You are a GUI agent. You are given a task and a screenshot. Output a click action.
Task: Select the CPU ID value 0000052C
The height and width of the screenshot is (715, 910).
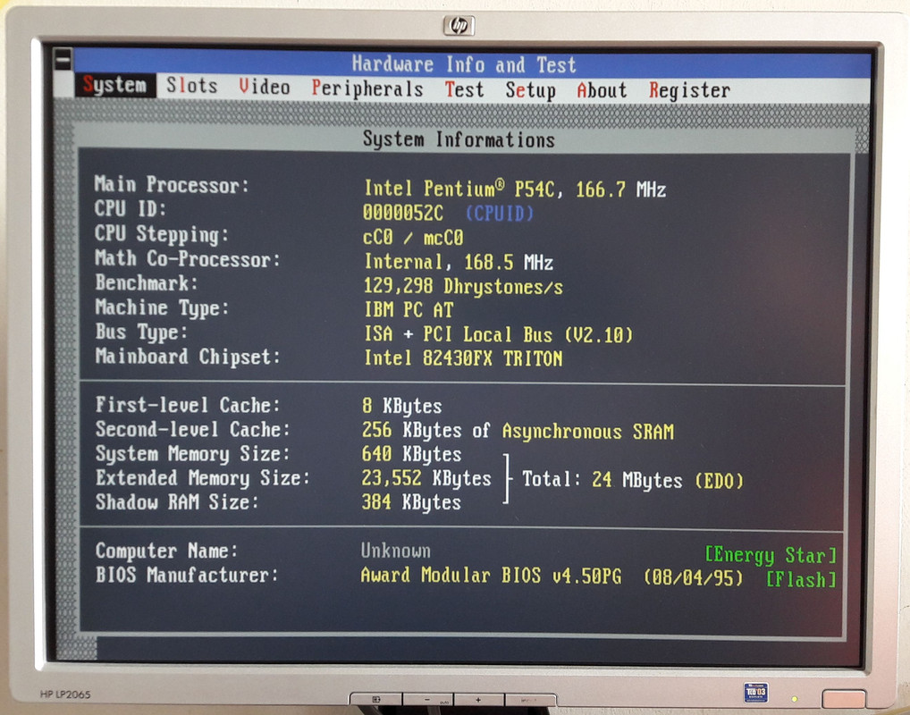pyautogui.click(x=403, y=213)
